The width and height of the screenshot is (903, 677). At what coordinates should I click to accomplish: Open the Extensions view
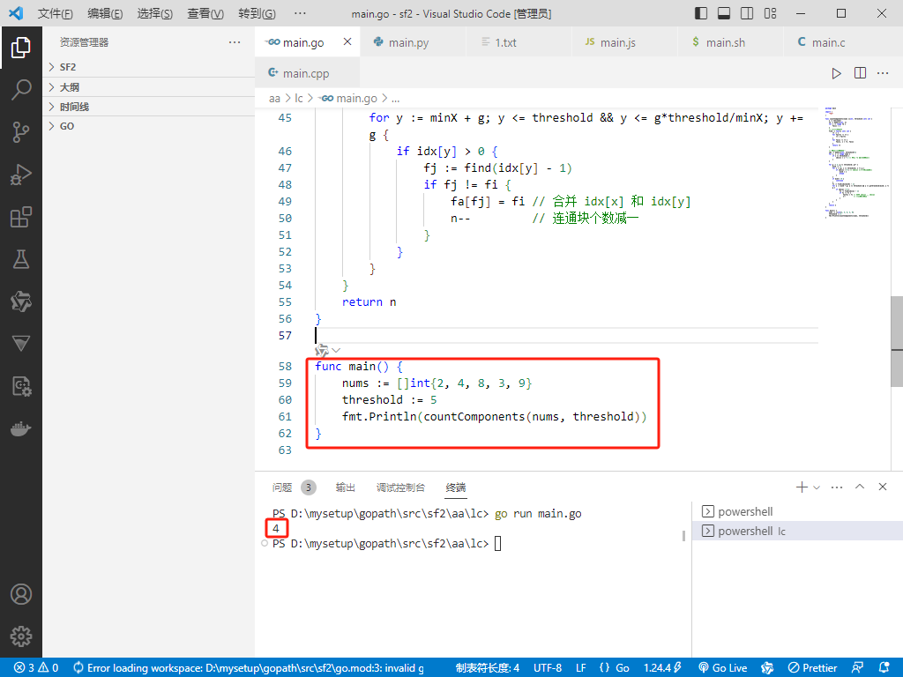coord(21,217)
